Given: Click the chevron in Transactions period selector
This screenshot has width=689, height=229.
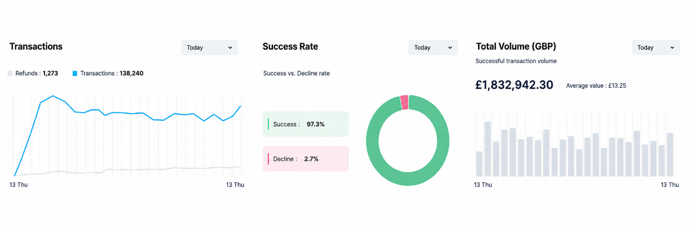Looking at the screenshot, I should (230, 47).
